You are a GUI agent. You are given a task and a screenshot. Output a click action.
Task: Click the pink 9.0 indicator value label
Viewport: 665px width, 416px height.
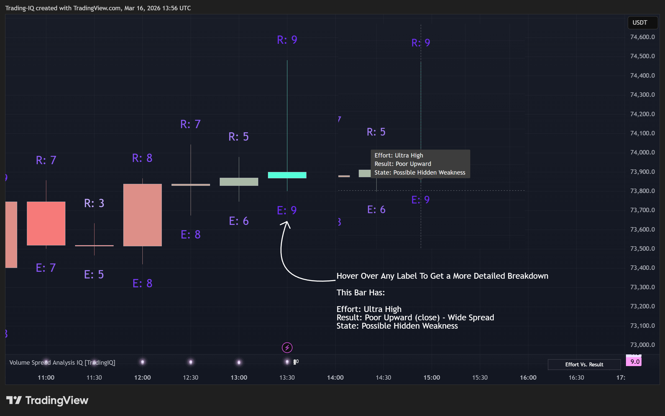tap(634, 362)
